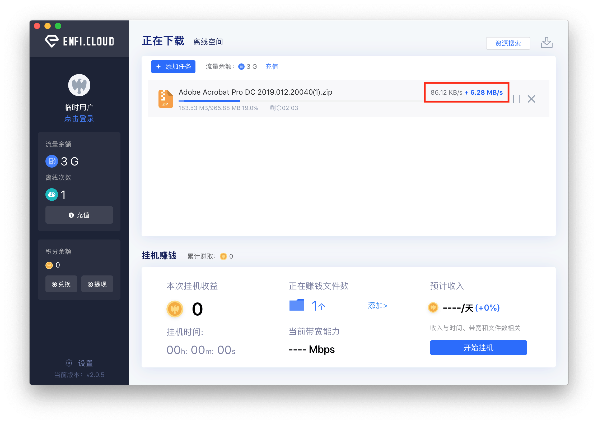Click the gold coin icon under 积分余额

[49, 265]
